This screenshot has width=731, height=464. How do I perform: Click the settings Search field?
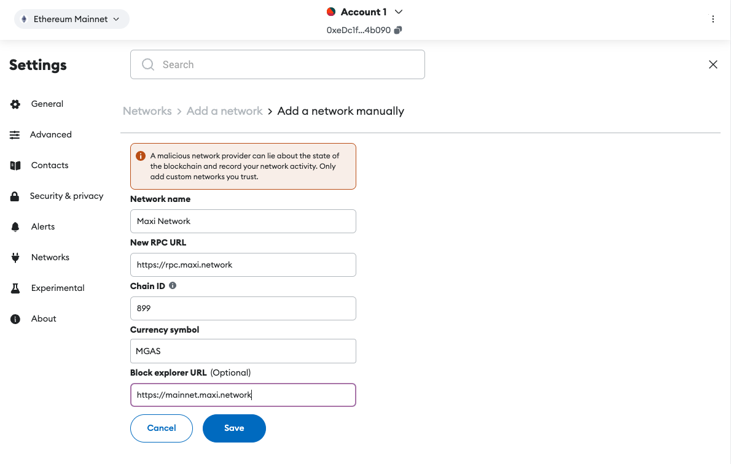coord(278,64)
